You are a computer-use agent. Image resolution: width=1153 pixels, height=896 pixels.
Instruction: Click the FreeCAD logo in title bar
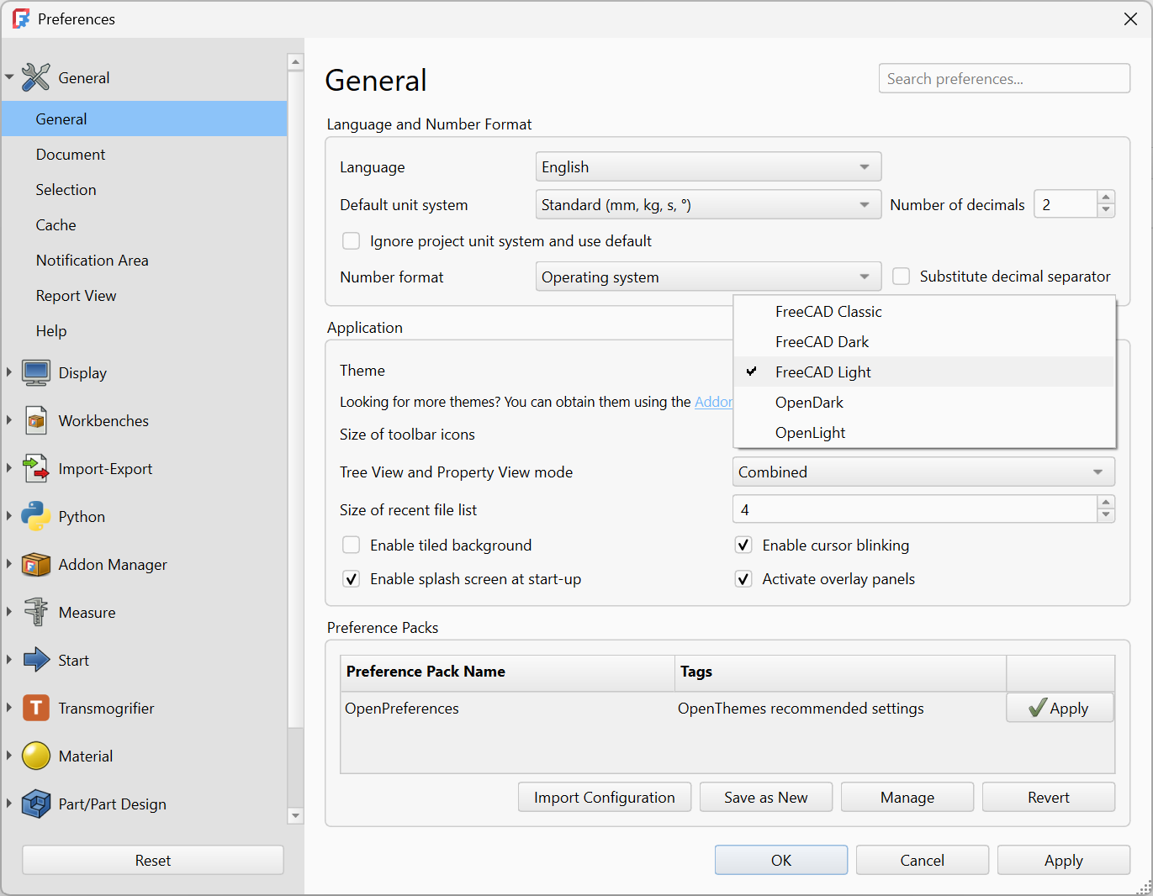click(21, 18)
